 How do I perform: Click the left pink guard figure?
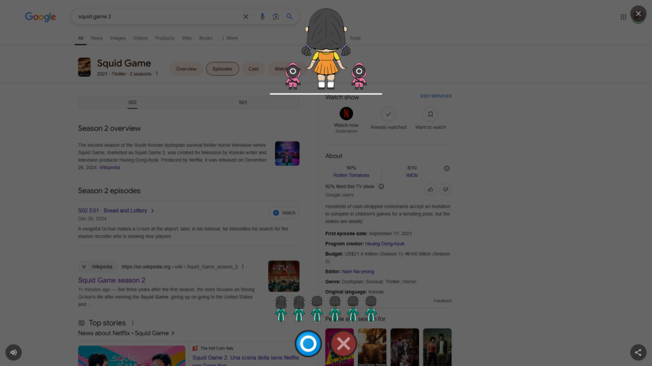tap(293, 76)
